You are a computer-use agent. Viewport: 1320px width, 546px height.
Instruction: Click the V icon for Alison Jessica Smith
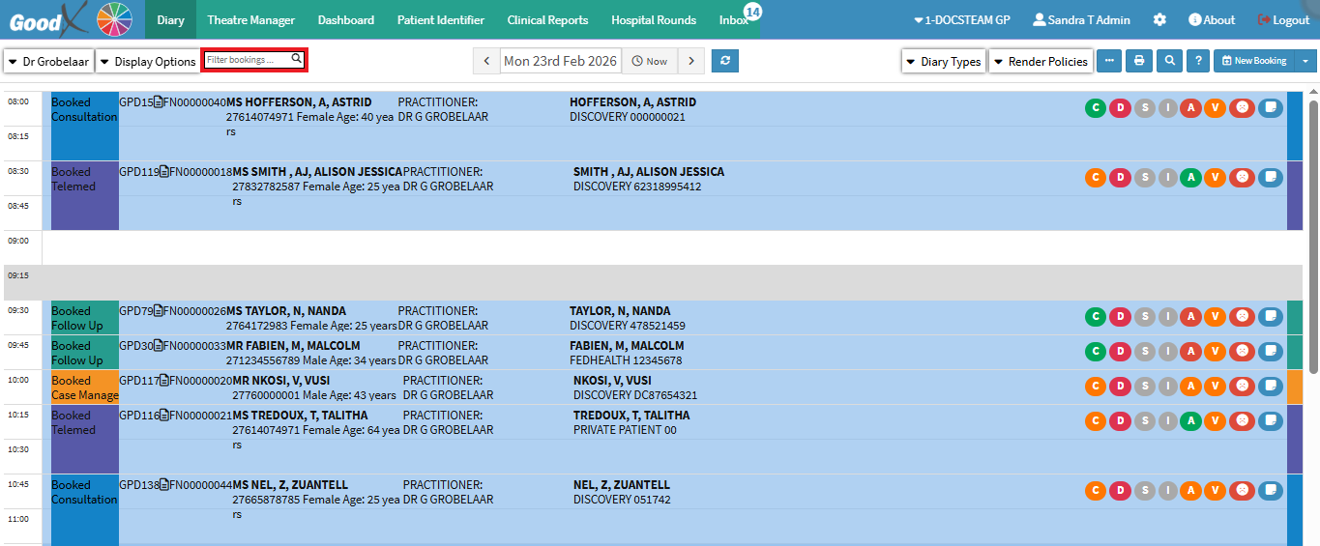tap(1216, 177)
